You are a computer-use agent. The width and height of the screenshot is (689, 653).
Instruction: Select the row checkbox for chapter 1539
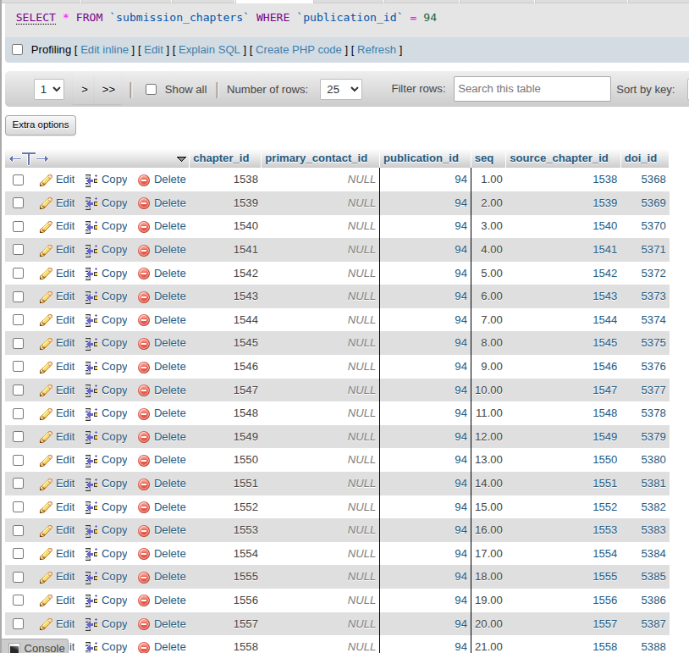pyautogui.click(x=19, y=203)
